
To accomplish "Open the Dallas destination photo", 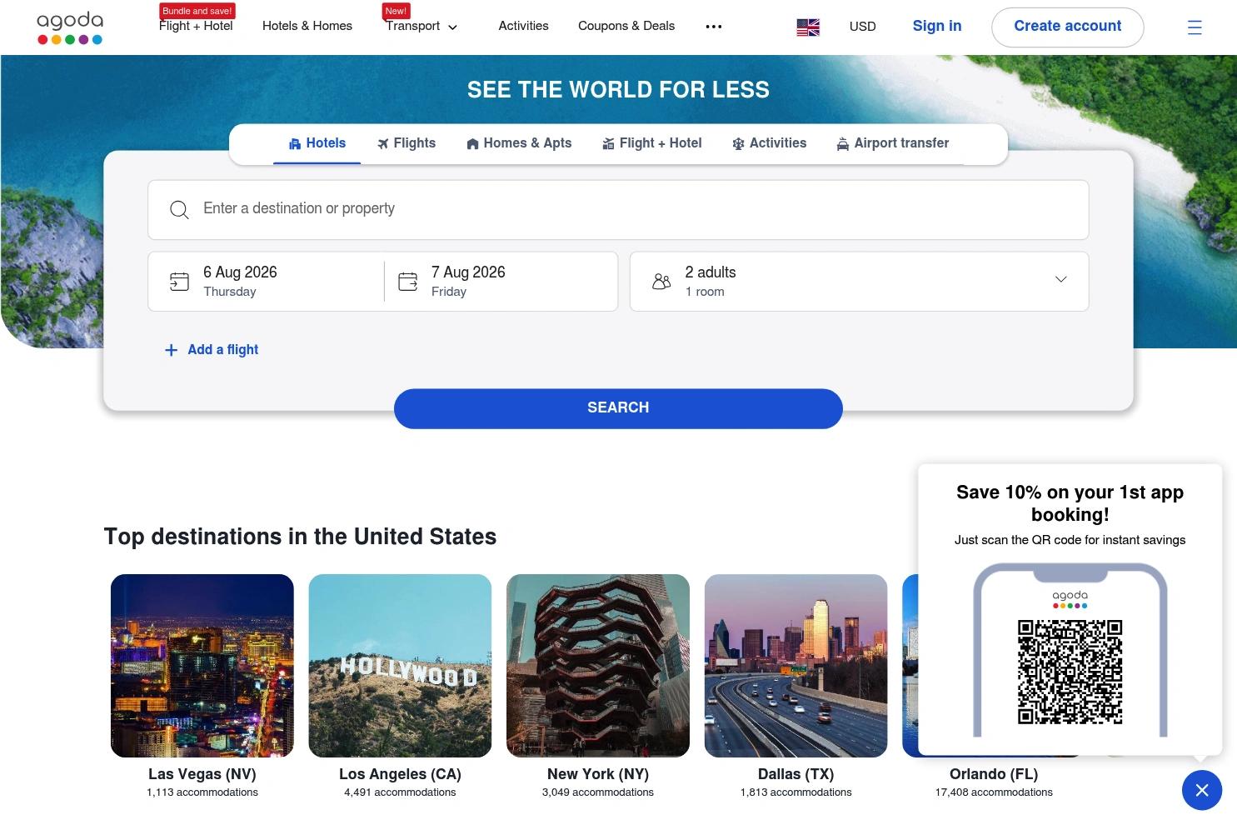I will coord(796,666).
